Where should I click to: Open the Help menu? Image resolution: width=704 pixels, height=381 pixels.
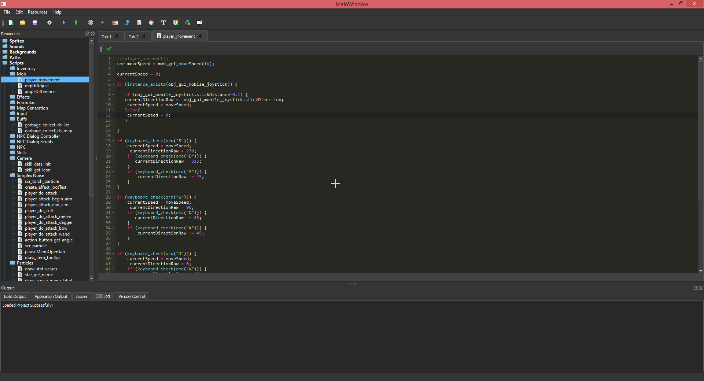coord(57,12)
